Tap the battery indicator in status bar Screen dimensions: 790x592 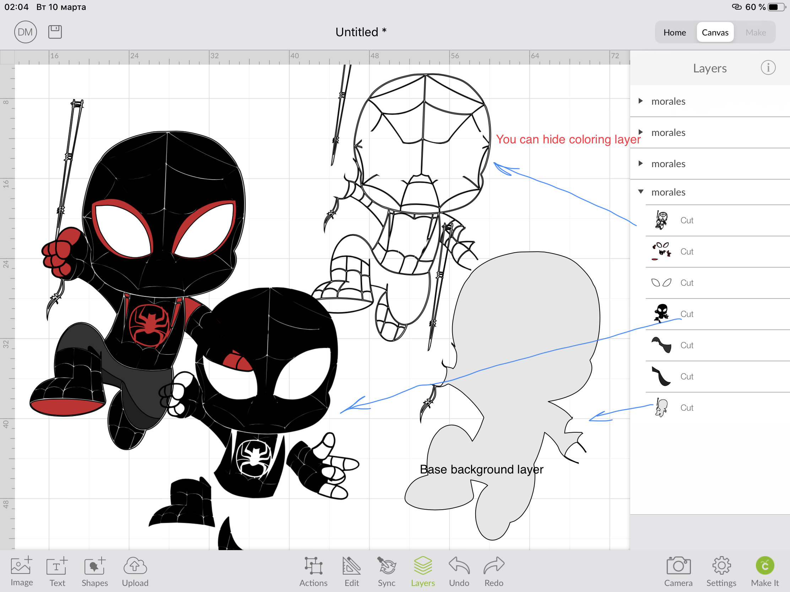coord(776,7)
